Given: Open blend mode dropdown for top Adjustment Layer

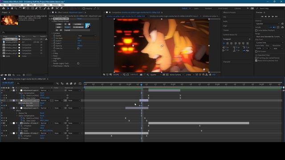Looking at the screenshot, I should 45,90.
